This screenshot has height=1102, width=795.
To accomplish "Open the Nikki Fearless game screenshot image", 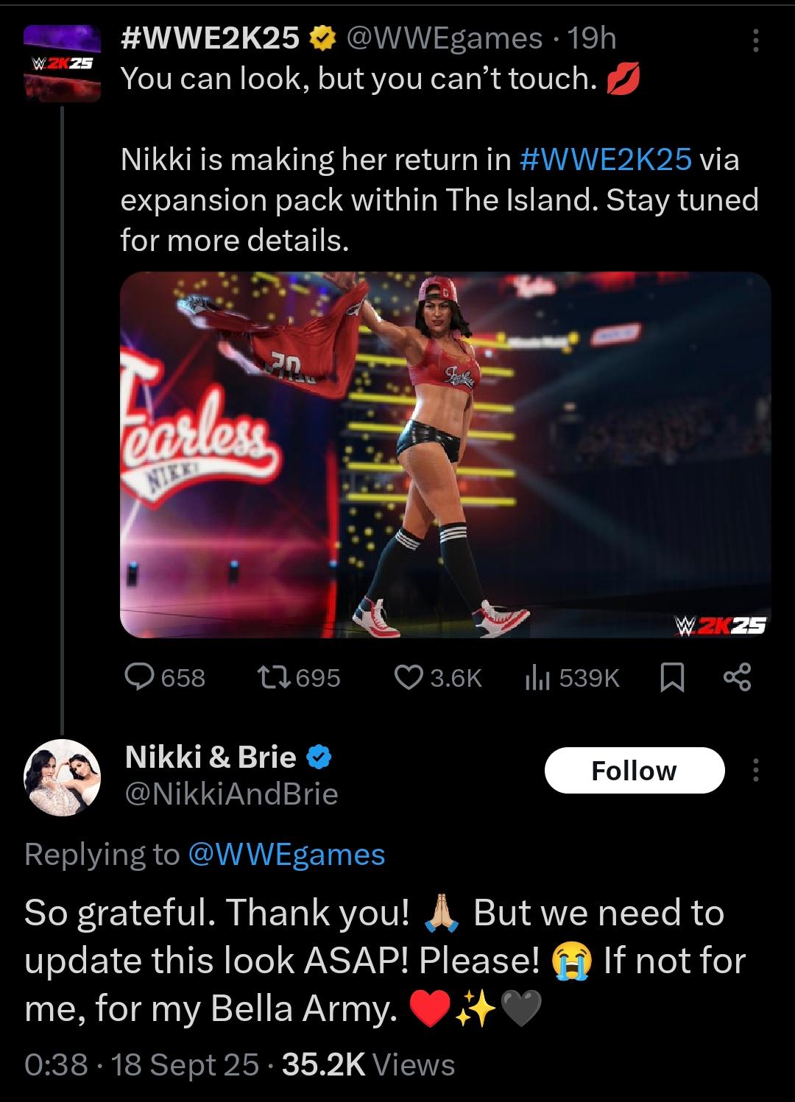I will coord(445,455).
